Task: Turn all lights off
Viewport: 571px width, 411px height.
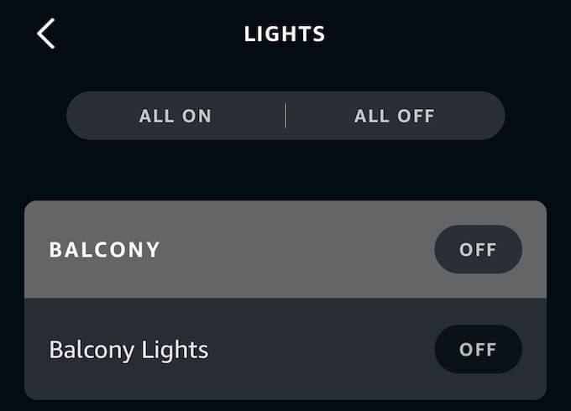Action: (x=395, y=116)
